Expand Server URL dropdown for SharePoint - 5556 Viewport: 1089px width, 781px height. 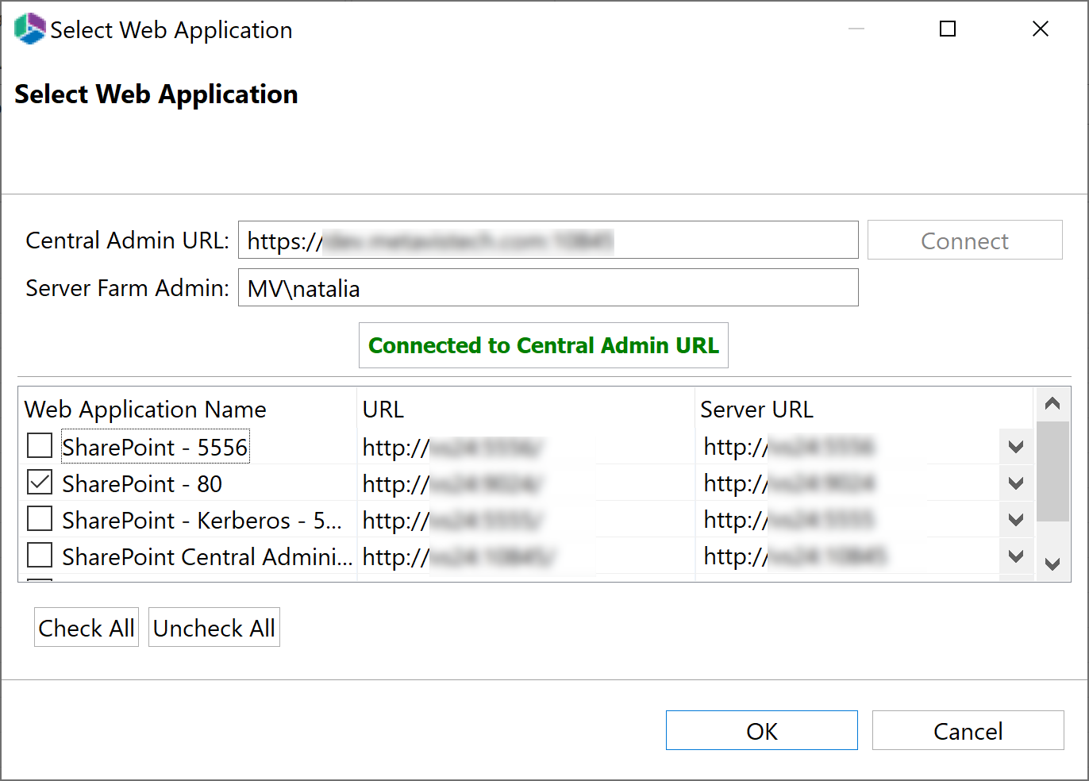click(1015, 447)
